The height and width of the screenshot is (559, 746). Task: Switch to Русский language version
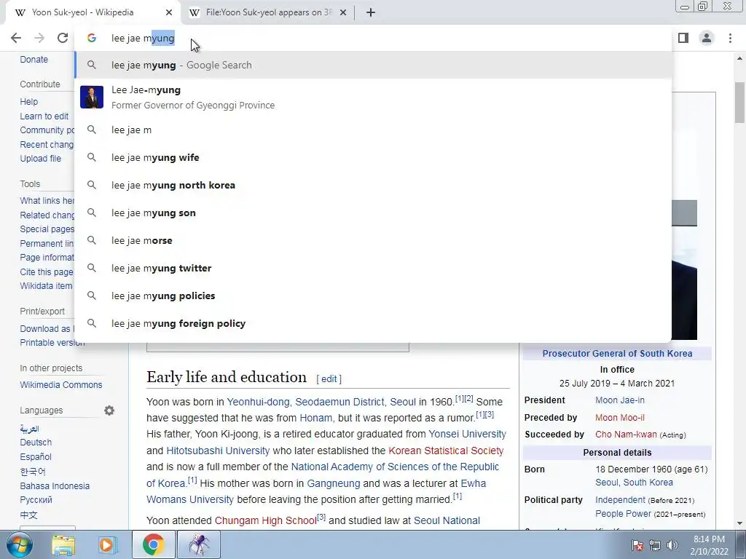click(x=36, y=499)
